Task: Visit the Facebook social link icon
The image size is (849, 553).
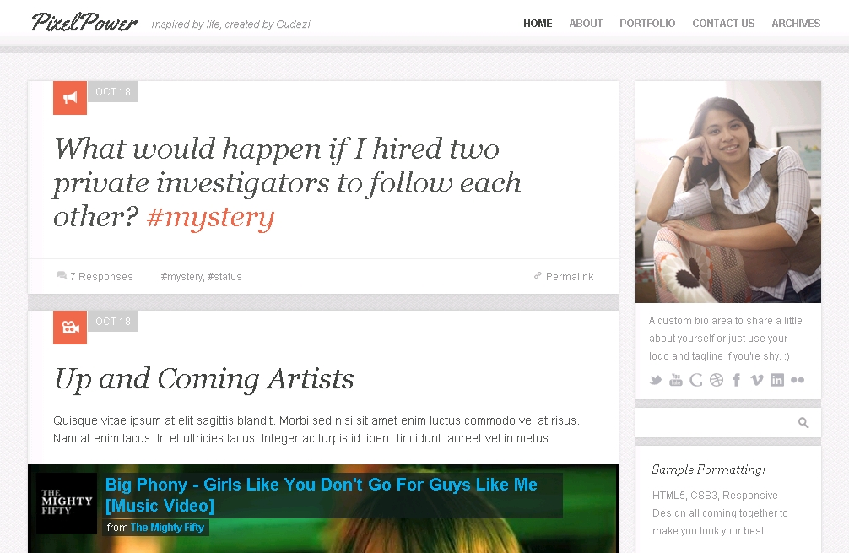Action: click(737, 380)
